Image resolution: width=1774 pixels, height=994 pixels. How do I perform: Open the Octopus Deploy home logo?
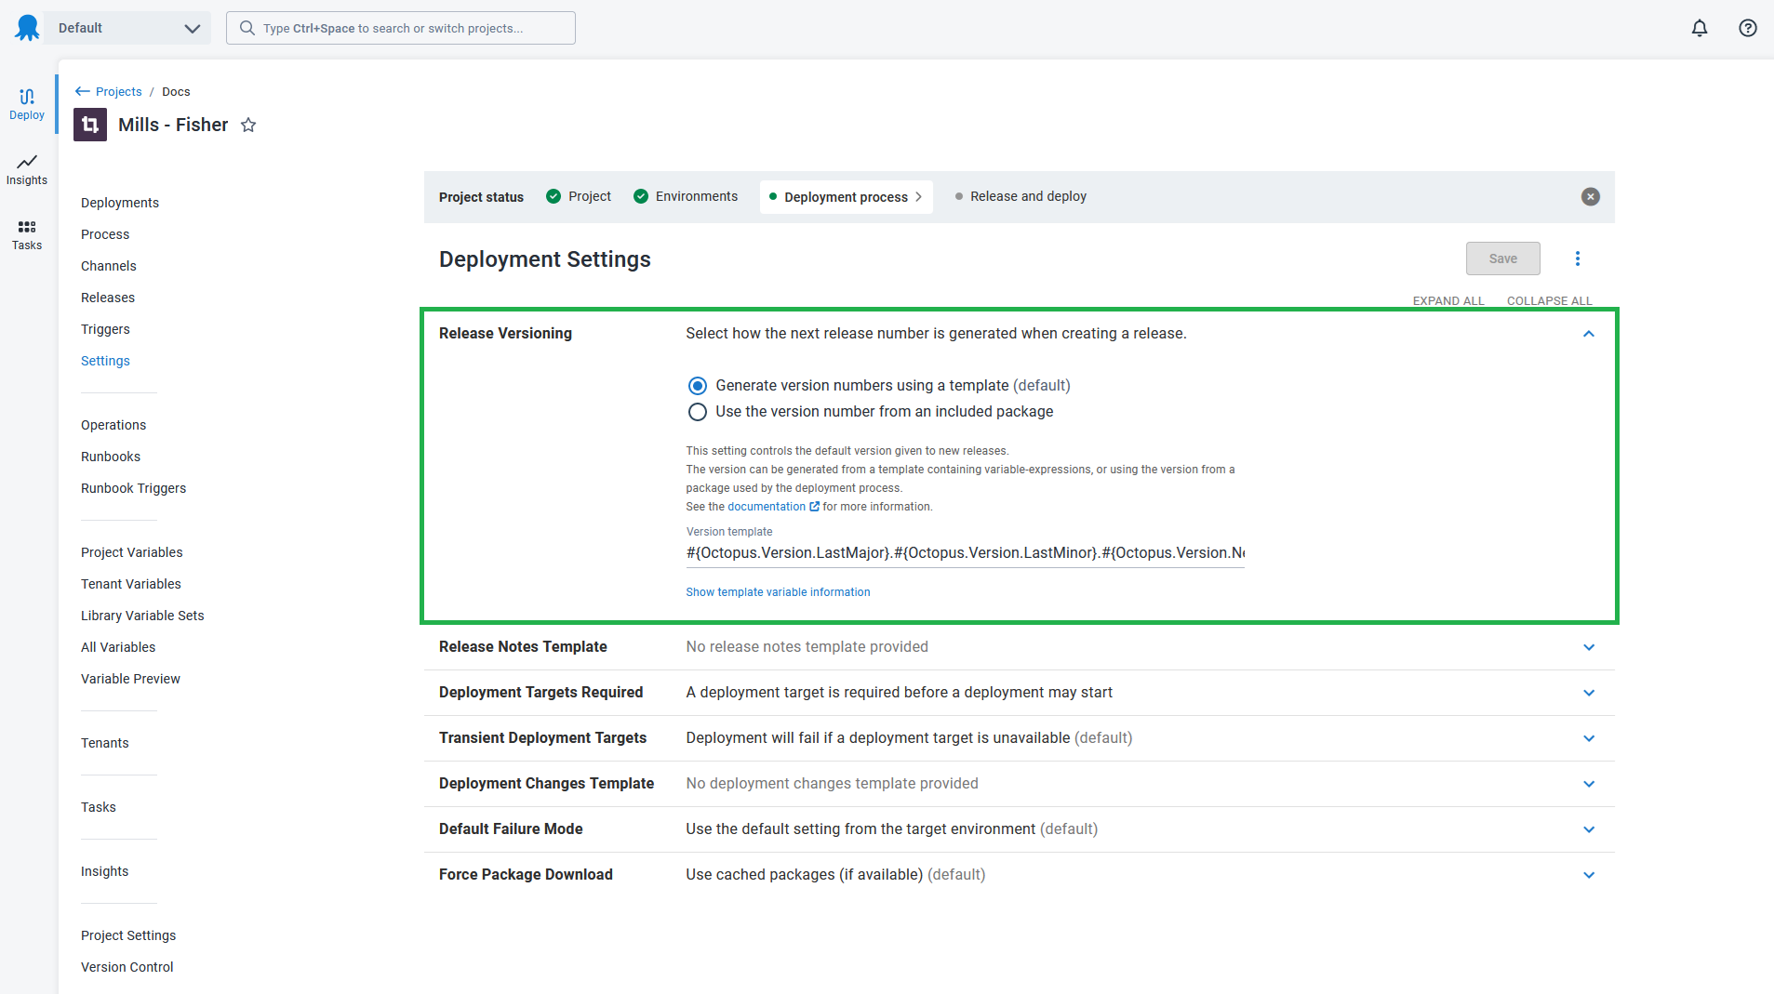(27, 27)
